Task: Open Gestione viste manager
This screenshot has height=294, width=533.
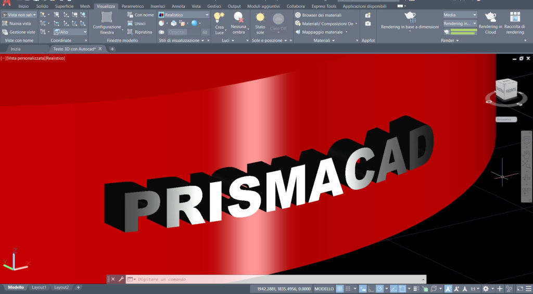Action: click(x=19, y=32)
